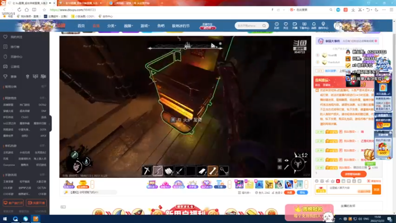Toggle night mode moon icon

[377, 9]
